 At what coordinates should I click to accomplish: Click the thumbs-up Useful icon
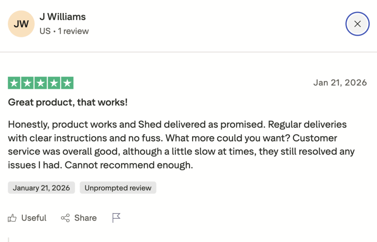pyautogui.click(x=12, y=218)
